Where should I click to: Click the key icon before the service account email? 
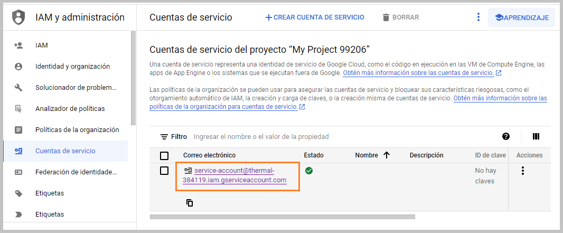coord(188,171)
